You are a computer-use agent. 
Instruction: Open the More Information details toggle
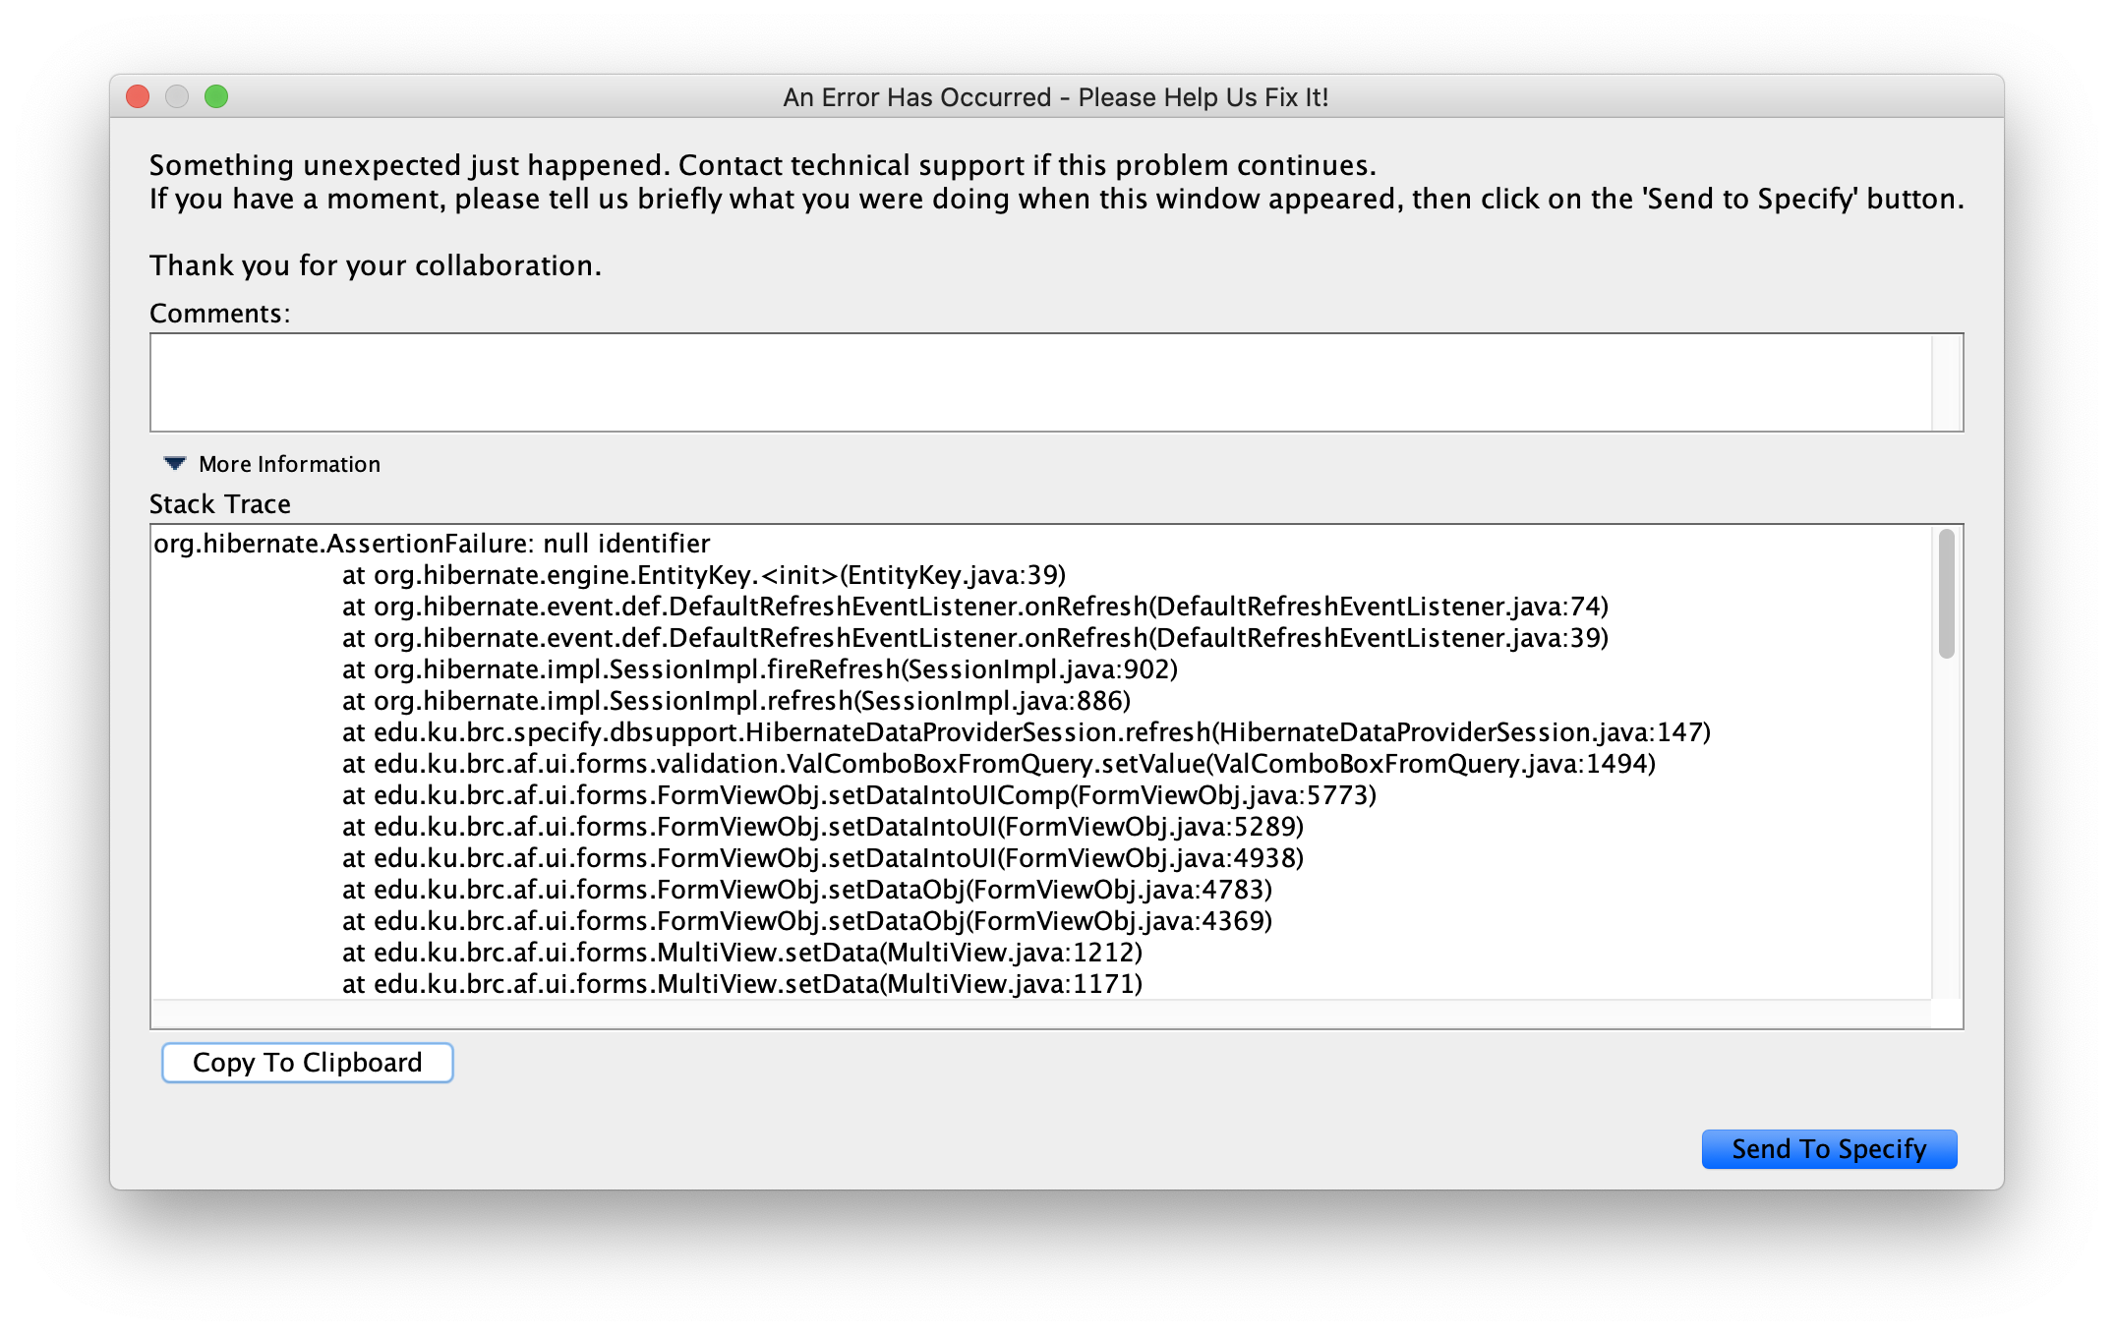pos(289,463)
